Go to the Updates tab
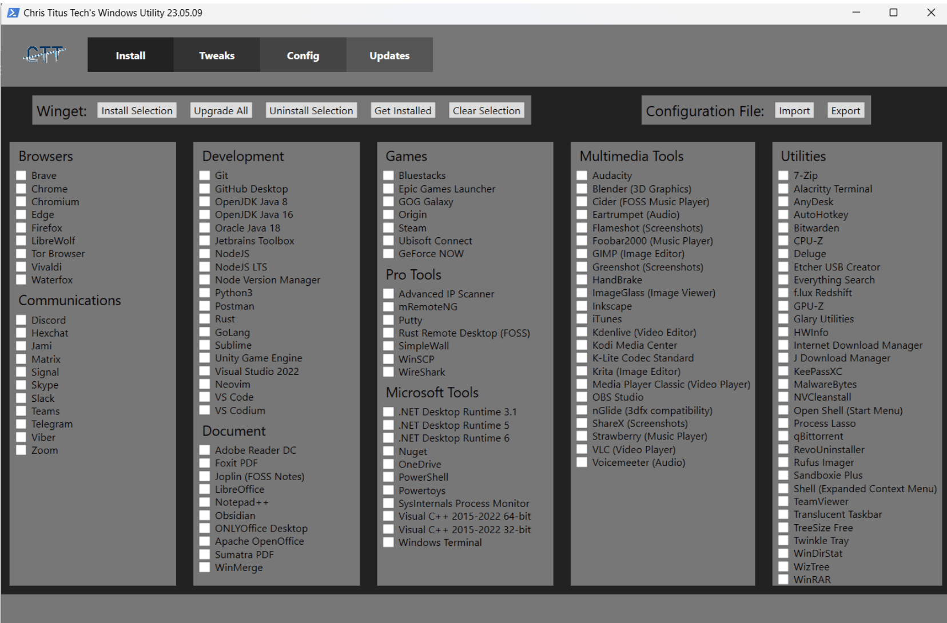The image size is (947, 623). pos(389,55)
